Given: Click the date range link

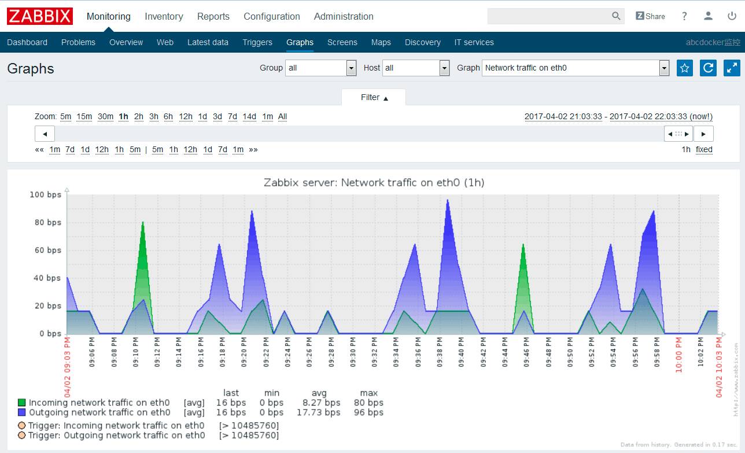Looking at the screenshot, I should point(618,116).
